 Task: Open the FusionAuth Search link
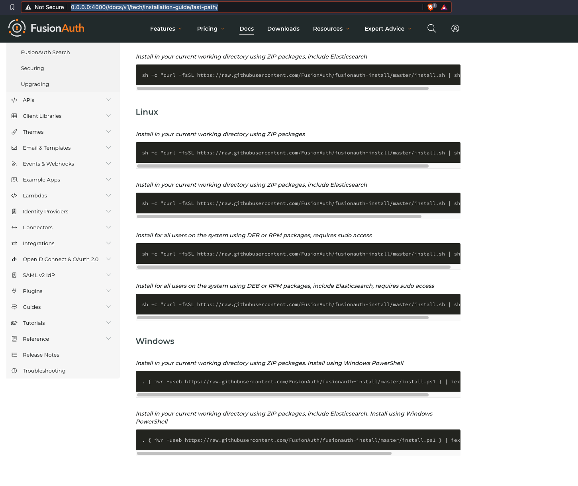[x=45, y=52]
